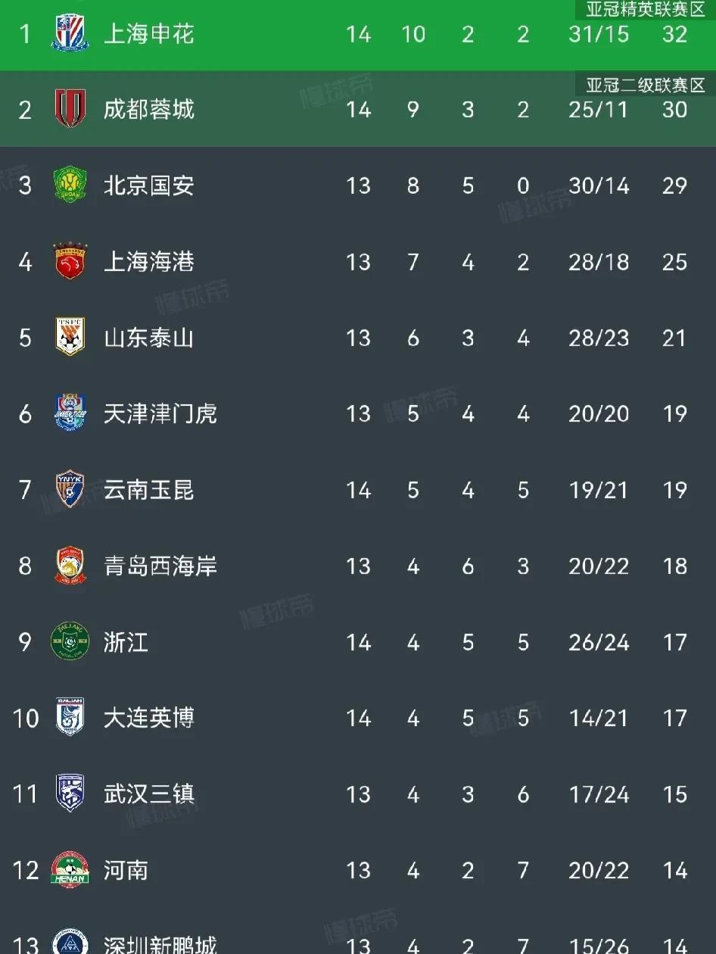Click the 亚冠二级联赛区 label
Image resolution: width=716 pixels, height=954 pixels.
[645, 85]
